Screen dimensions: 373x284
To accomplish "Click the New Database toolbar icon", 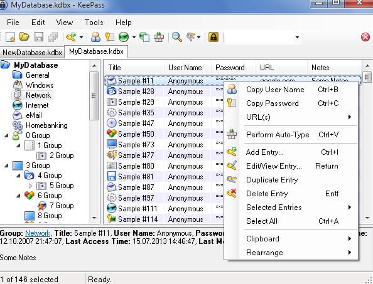I will (10, 37).
